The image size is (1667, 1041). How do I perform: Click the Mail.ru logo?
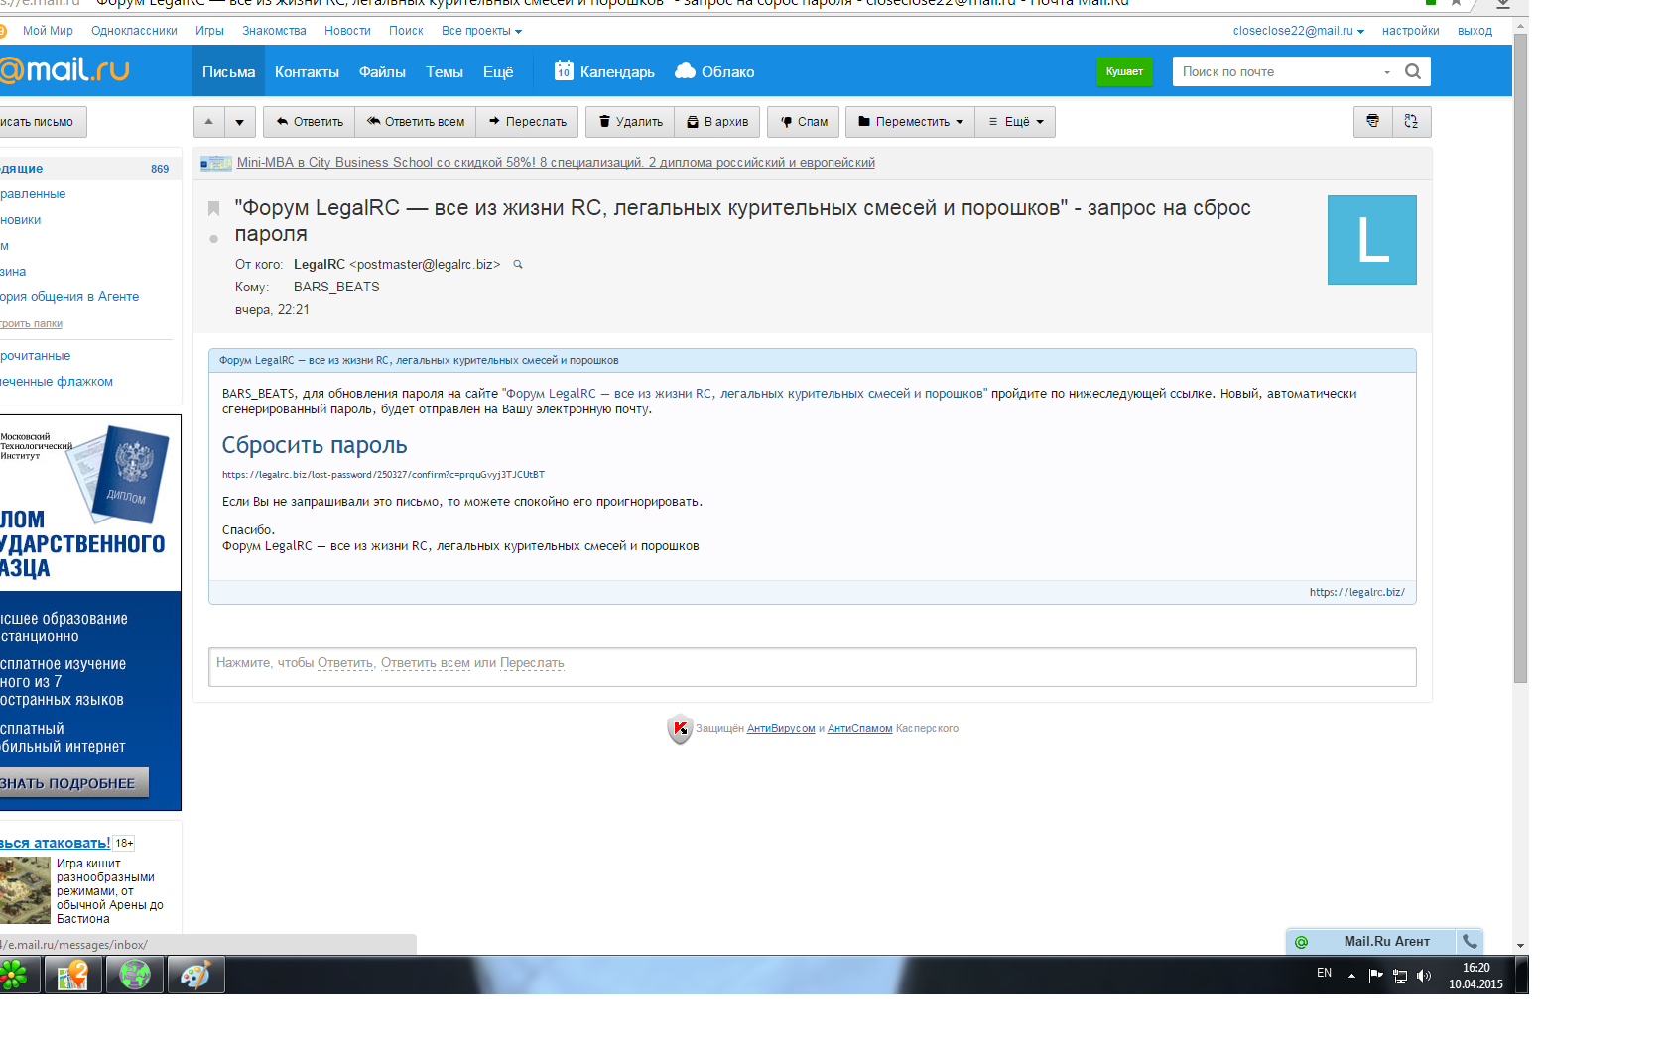(64, 70)
